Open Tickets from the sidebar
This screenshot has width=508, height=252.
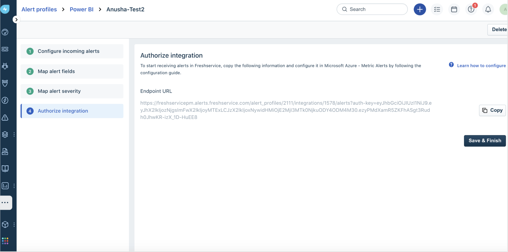5,49
